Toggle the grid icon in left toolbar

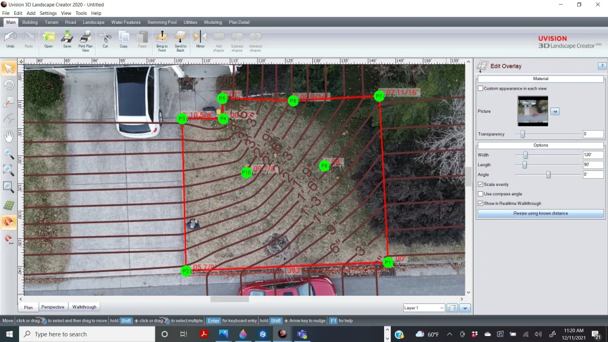[x=9, y=205]
